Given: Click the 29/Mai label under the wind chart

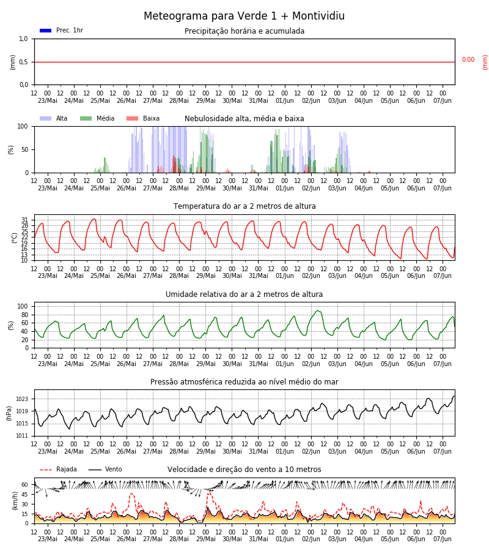Looking at the screenshot, I should 205,539.
